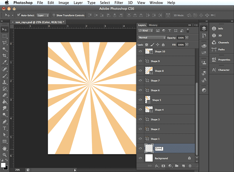Image resolution: width=234 pixels, height=172 pixels.
Task: Select the Eraser tool
Action: coord(4,95)
